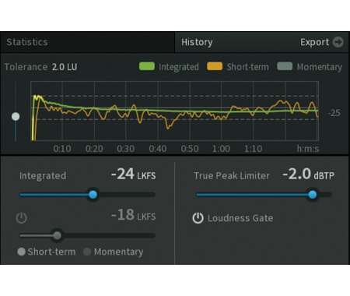Toggle the orange Short-term legend swatch
This screenshot has width=350, height=296.
point(215,66)
